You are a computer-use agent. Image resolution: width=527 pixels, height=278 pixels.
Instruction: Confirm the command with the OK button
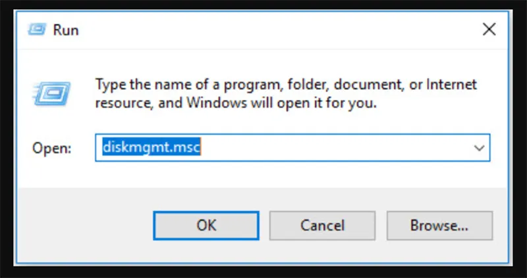click(206, 225)
